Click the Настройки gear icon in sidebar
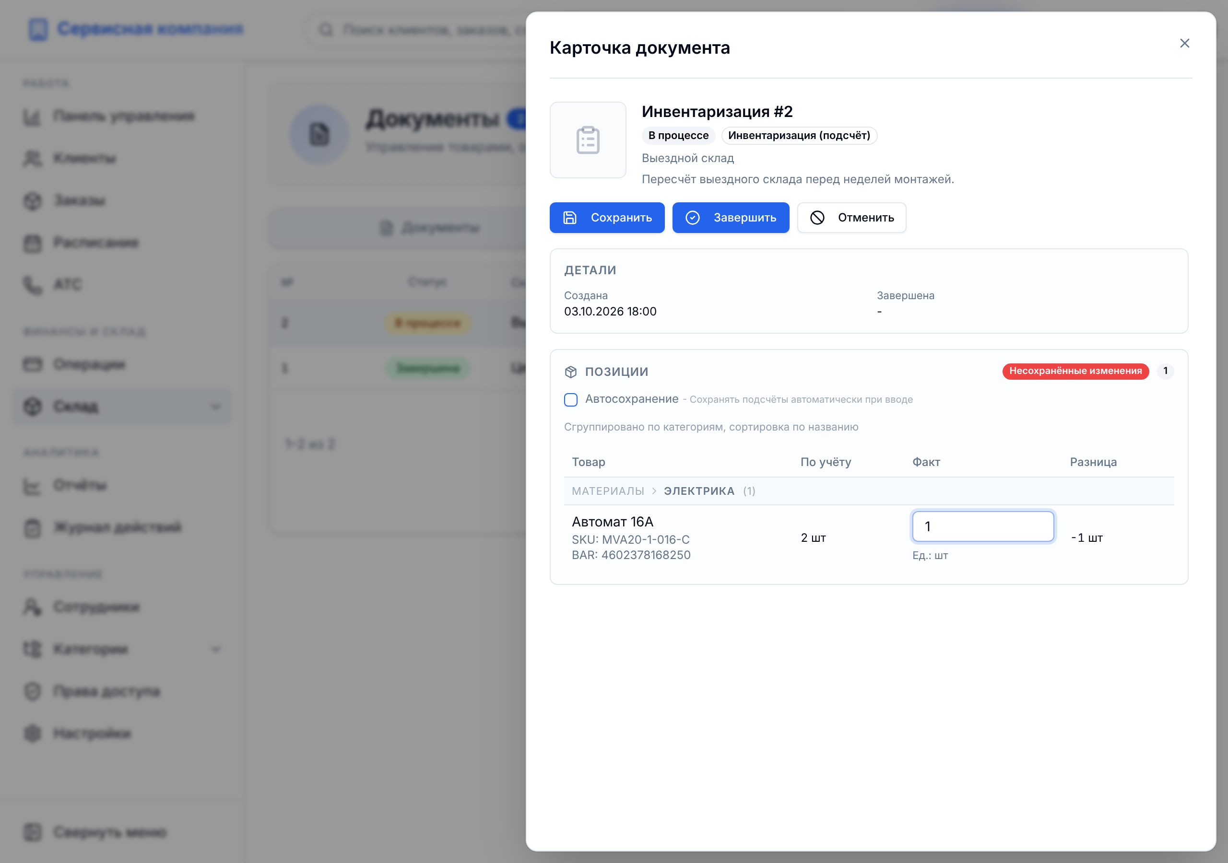1228x863 pixels. tap(32, 734)
